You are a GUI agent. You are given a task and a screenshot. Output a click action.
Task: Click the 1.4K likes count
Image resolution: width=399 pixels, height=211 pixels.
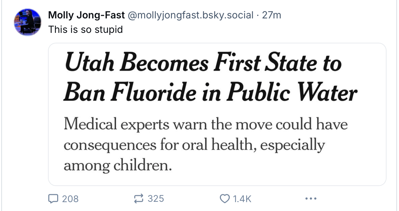tap(242, 199)
